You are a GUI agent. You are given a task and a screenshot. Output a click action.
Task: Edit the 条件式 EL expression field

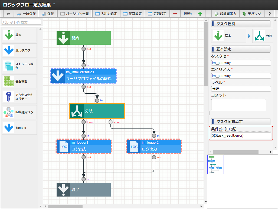click(x=241, y=135)
